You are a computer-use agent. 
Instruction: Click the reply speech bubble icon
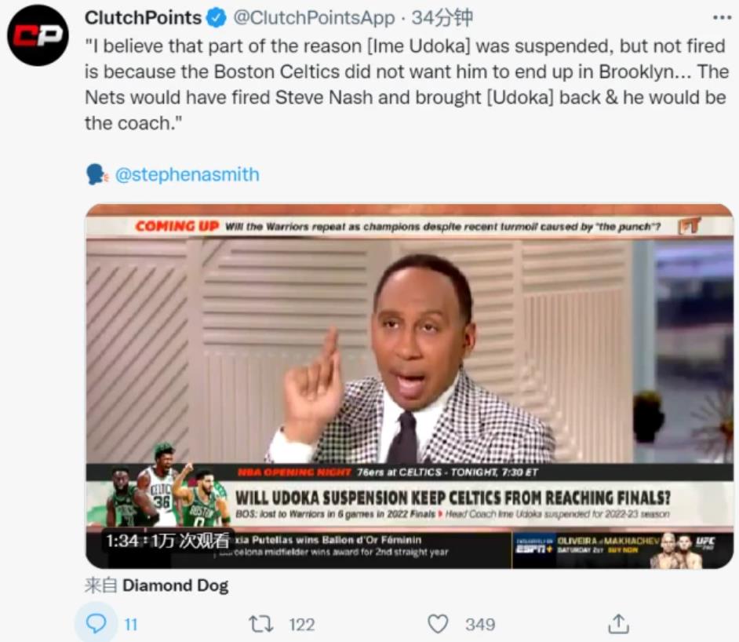click(96, 624)
